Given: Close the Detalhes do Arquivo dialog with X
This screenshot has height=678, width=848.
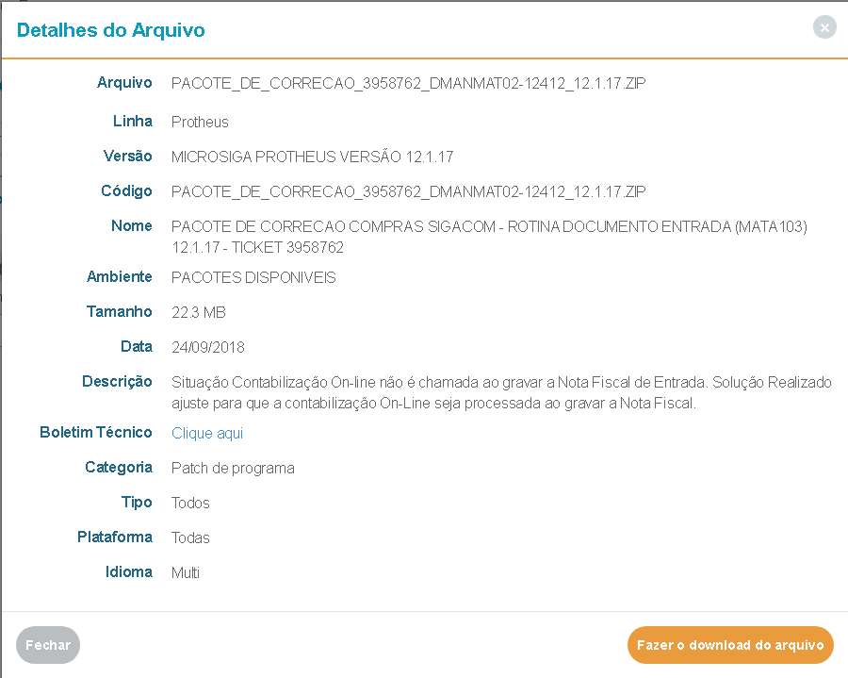Looking at the screenshot, I should 824,27.
